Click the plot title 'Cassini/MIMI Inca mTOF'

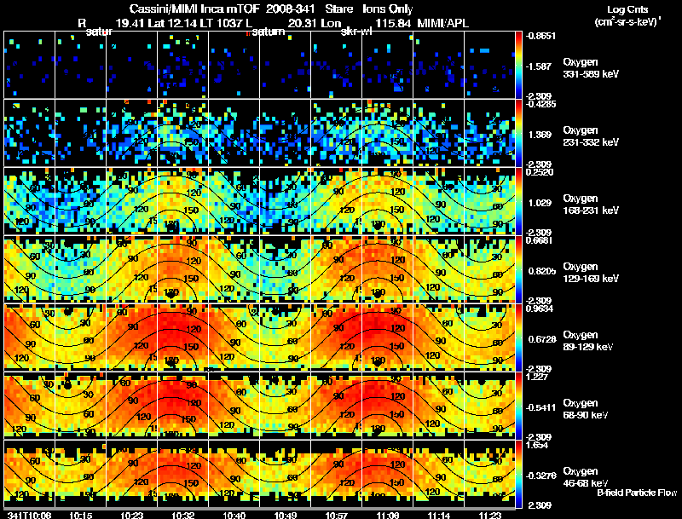(194, 9)
